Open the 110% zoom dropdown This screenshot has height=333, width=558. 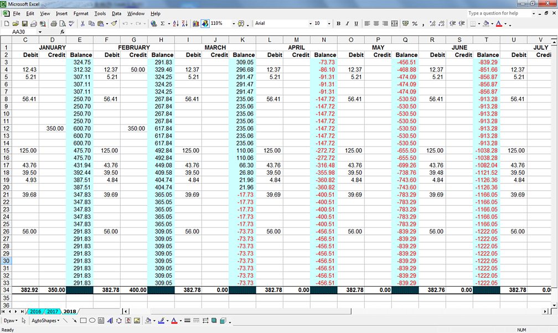tap(234, 23)
